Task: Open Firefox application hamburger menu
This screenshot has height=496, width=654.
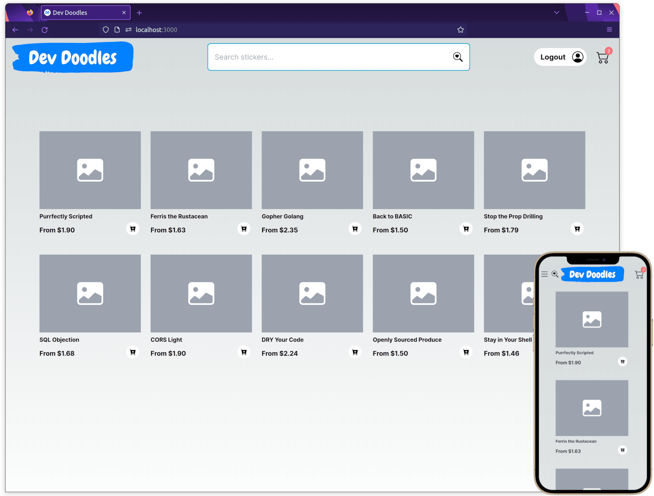Action: point(609,30)
